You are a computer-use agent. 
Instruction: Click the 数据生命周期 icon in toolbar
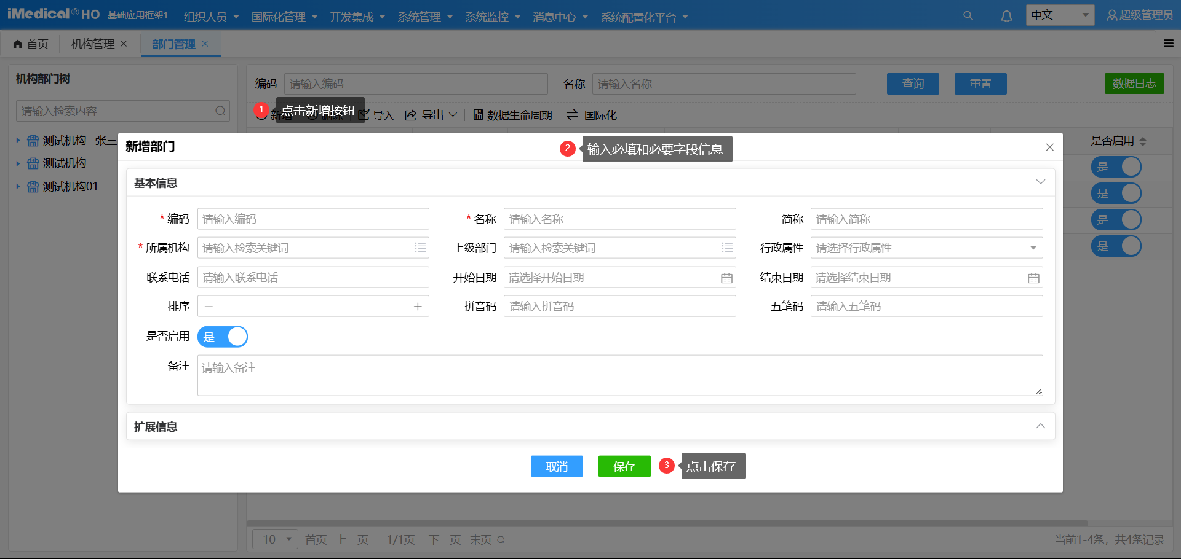pyautogui.click(x=478, y=115)
